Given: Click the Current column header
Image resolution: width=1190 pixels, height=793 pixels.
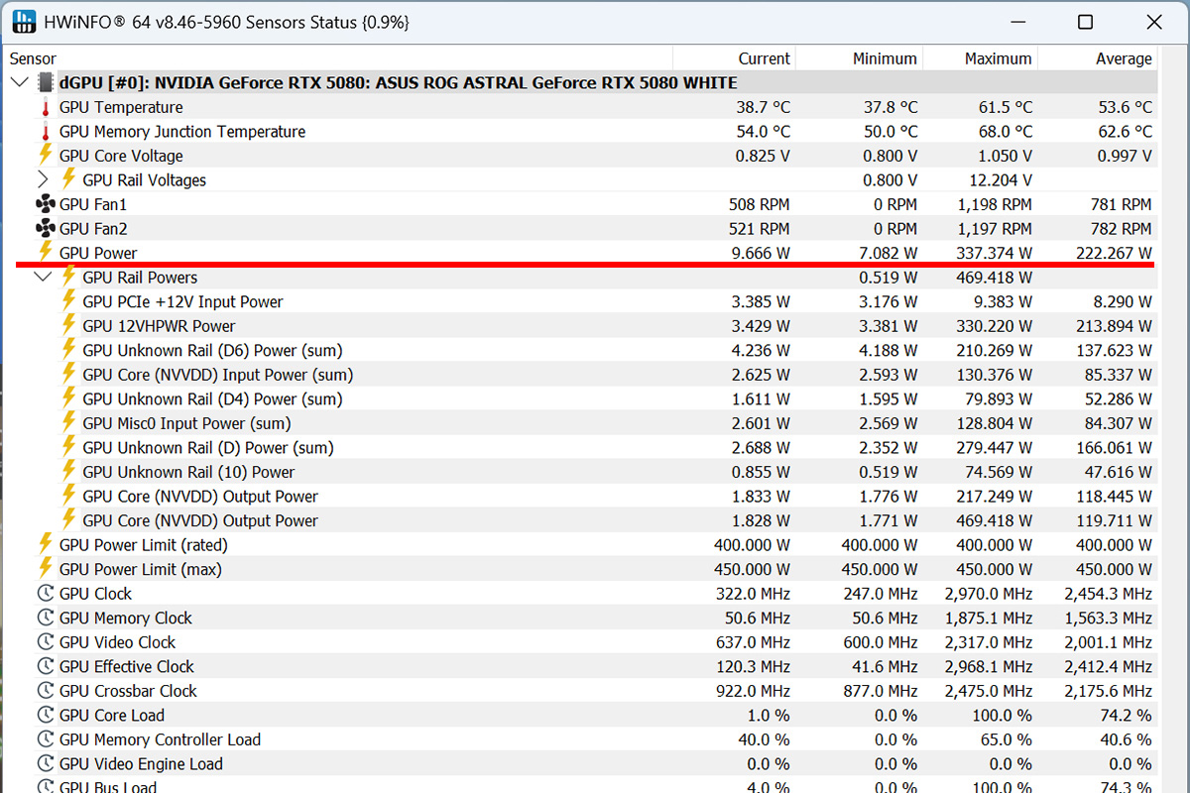Looking at the screenshot, I should 764,58.
